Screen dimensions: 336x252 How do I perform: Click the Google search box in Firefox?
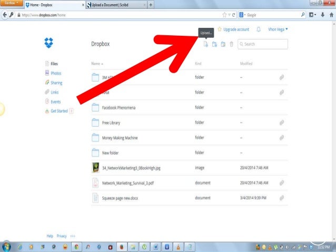click(x=273, y=15)
